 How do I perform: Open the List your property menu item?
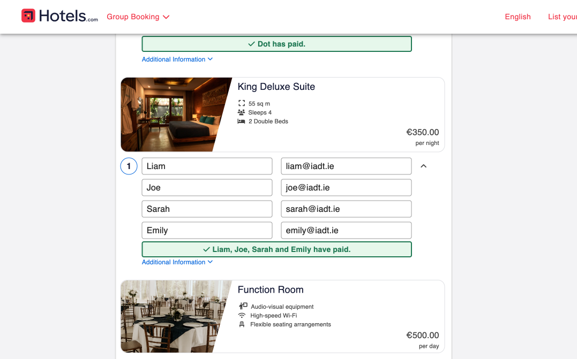coord(562,17)
